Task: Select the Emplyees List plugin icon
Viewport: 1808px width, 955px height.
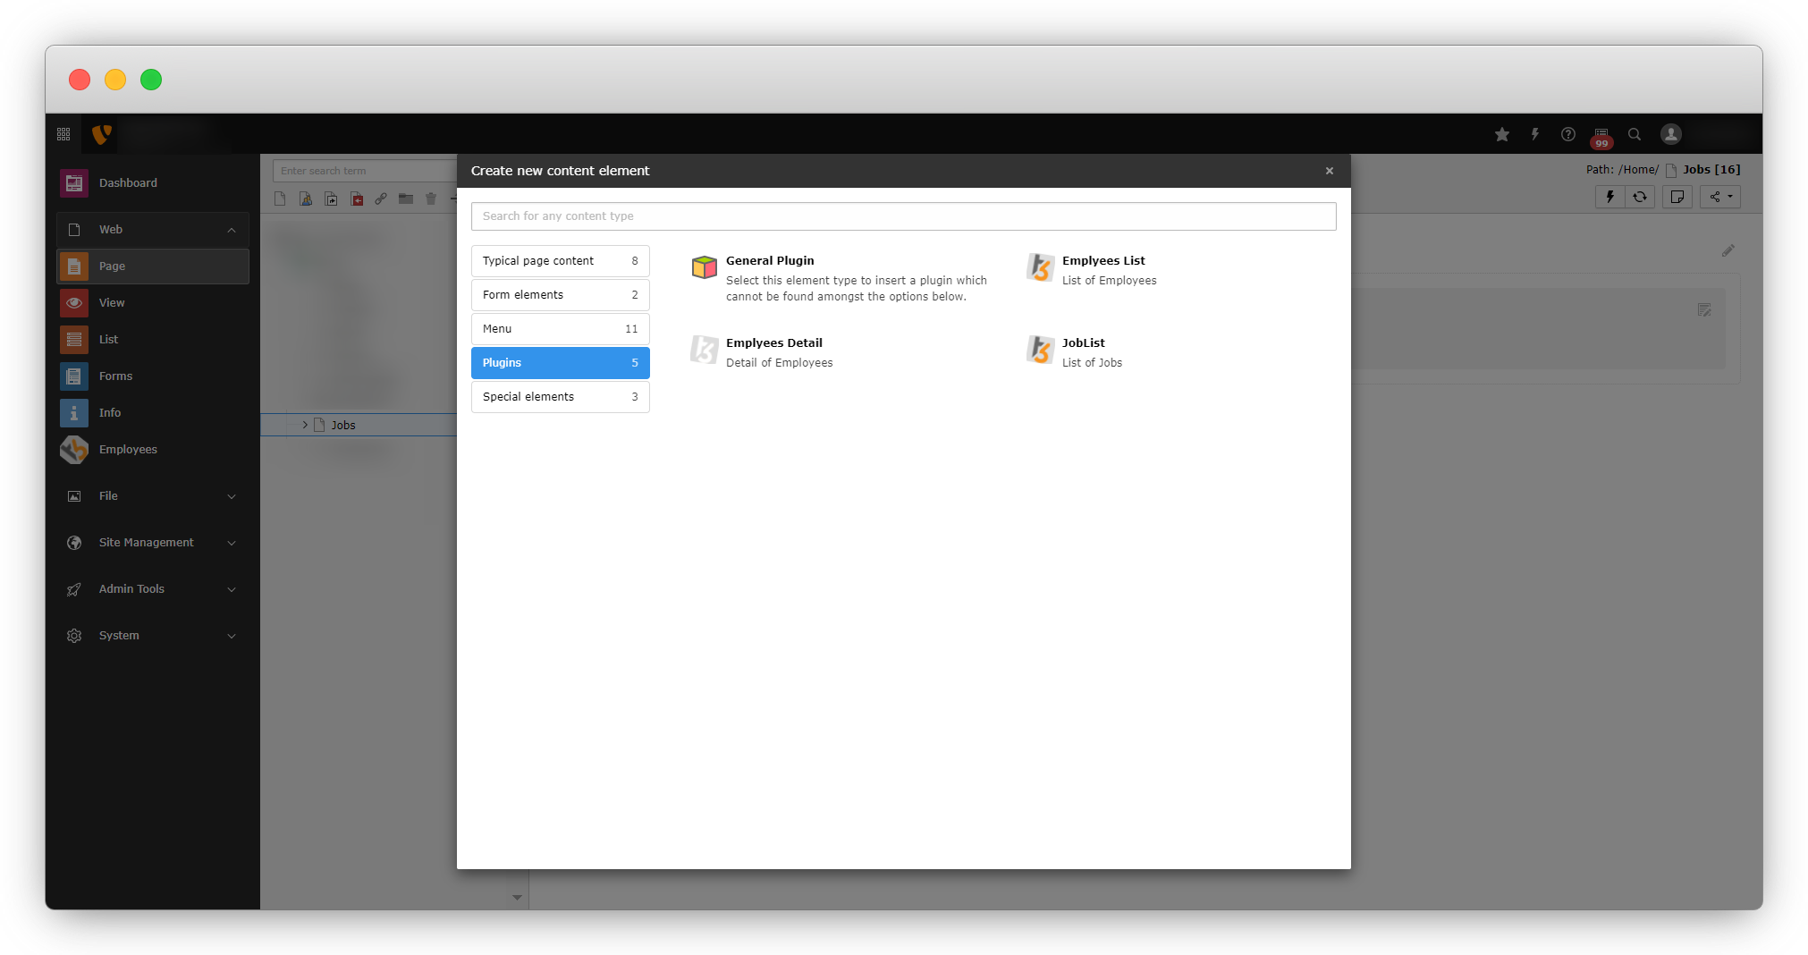Action: pyautogui.click(x=1040, y=267)
